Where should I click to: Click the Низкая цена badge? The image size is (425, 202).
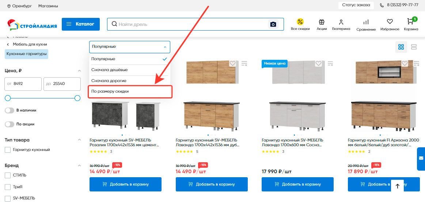pyautogui.click(x=274, y=63)
